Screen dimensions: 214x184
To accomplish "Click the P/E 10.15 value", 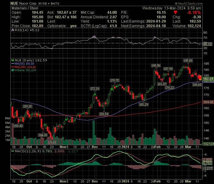I will [x=161, y=13].
